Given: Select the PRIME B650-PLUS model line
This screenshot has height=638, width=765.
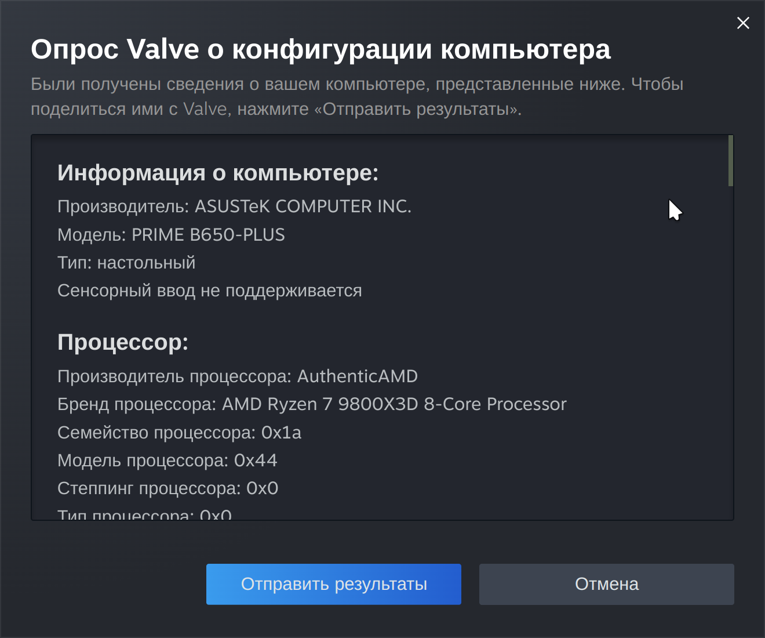Looking at the screenshot, I should coord(171,235).
